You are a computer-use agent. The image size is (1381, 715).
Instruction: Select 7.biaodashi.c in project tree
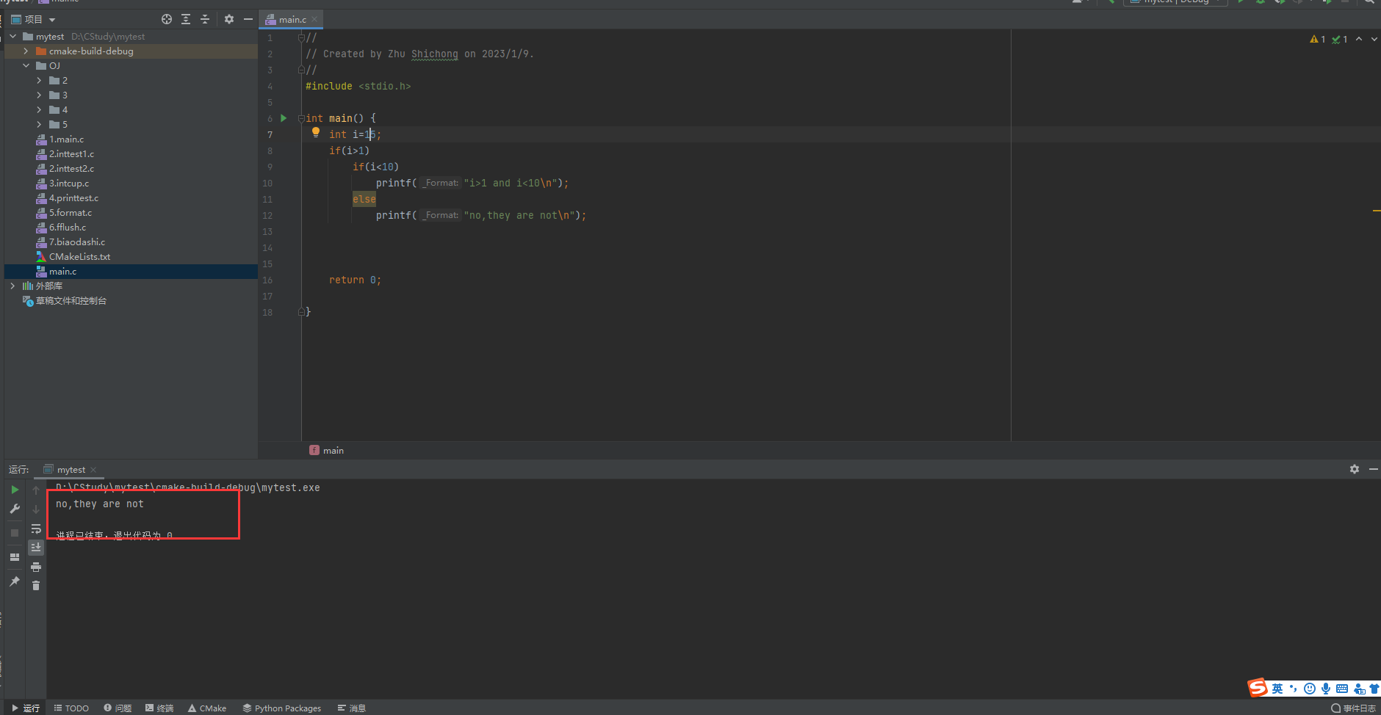coord(77,242)
